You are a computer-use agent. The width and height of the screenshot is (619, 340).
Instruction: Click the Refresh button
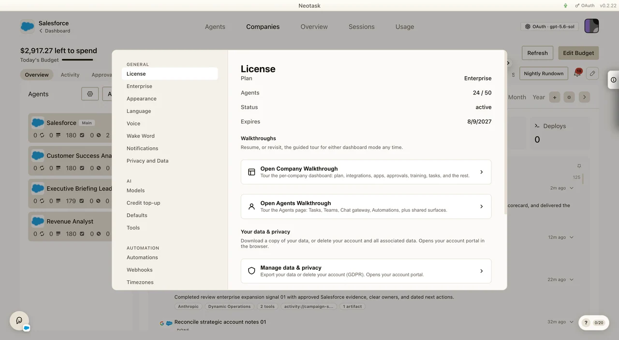537,53
